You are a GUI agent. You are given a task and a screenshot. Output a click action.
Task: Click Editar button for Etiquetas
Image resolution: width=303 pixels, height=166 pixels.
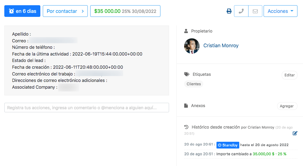289,75
